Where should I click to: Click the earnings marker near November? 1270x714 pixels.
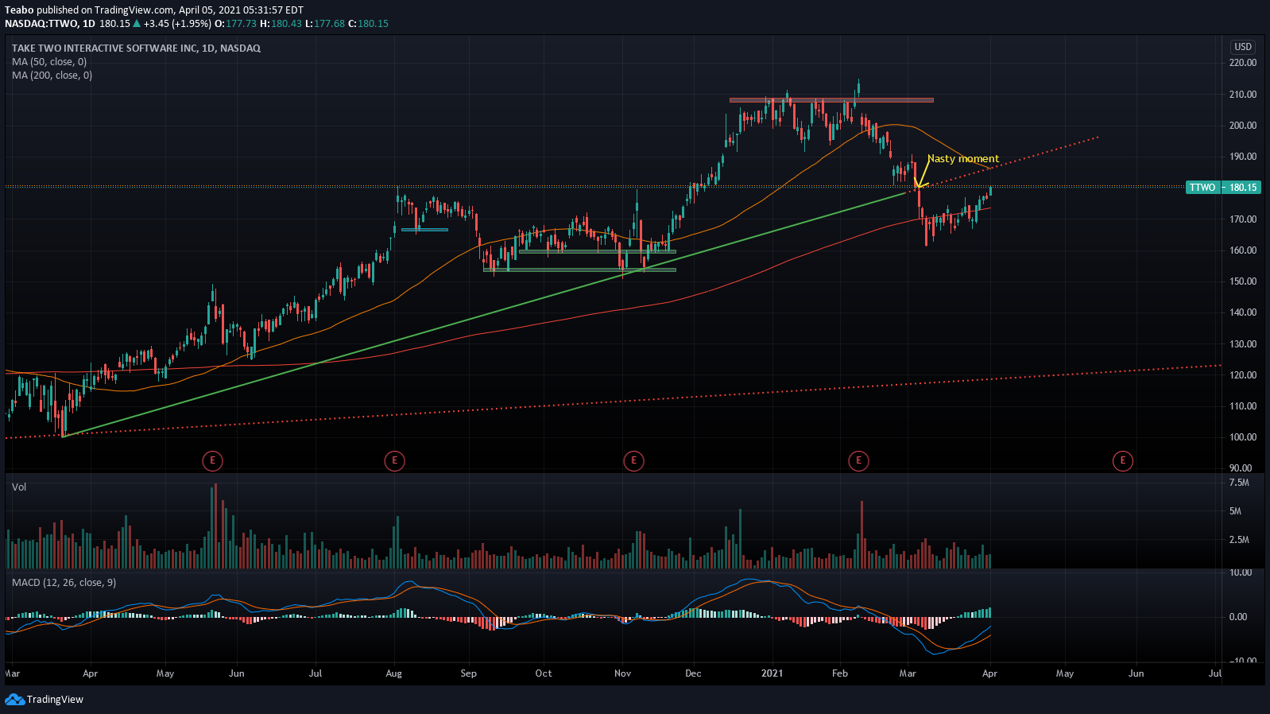(x=633, y=460)
